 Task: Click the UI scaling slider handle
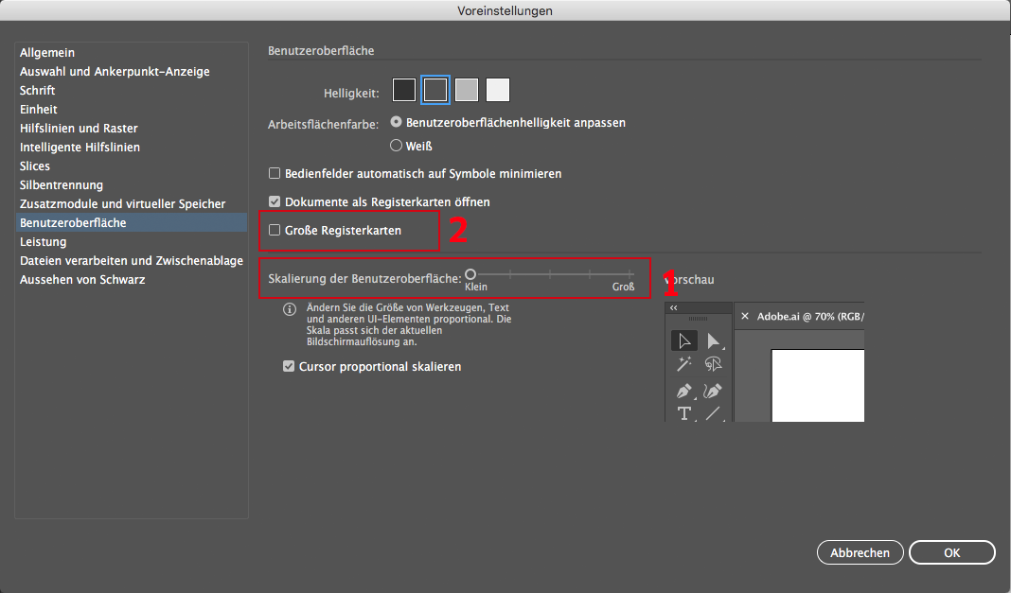point(470,274)
